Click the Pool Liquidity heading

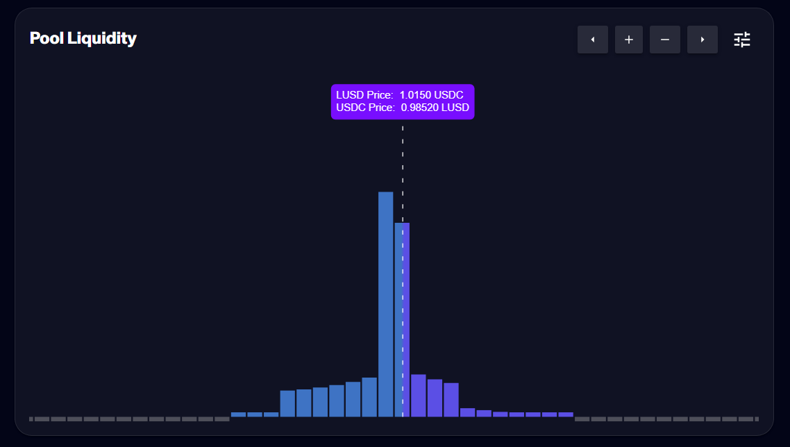tap(83, 38)
